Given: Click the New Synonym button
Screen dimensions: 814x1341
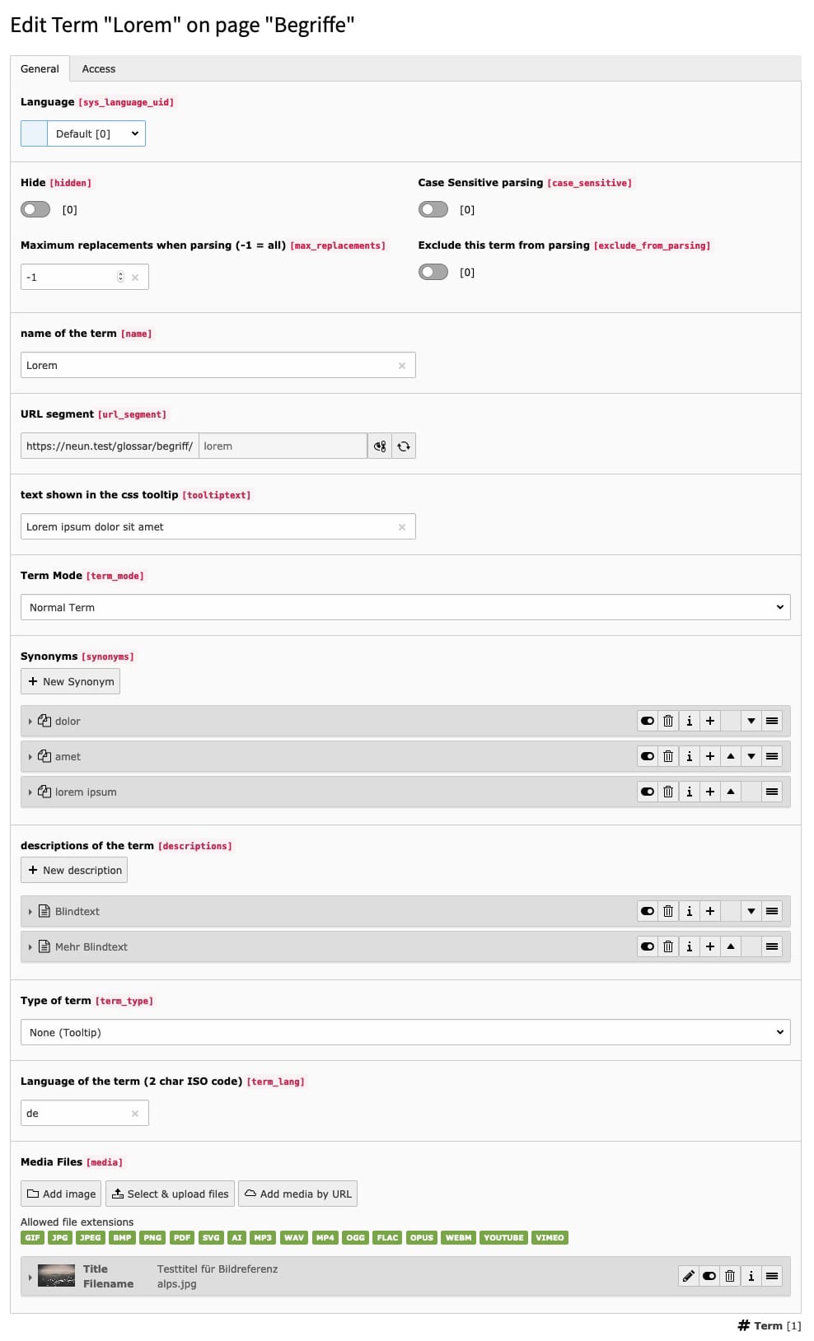Looking at the screenshot, I should (71, 682).
